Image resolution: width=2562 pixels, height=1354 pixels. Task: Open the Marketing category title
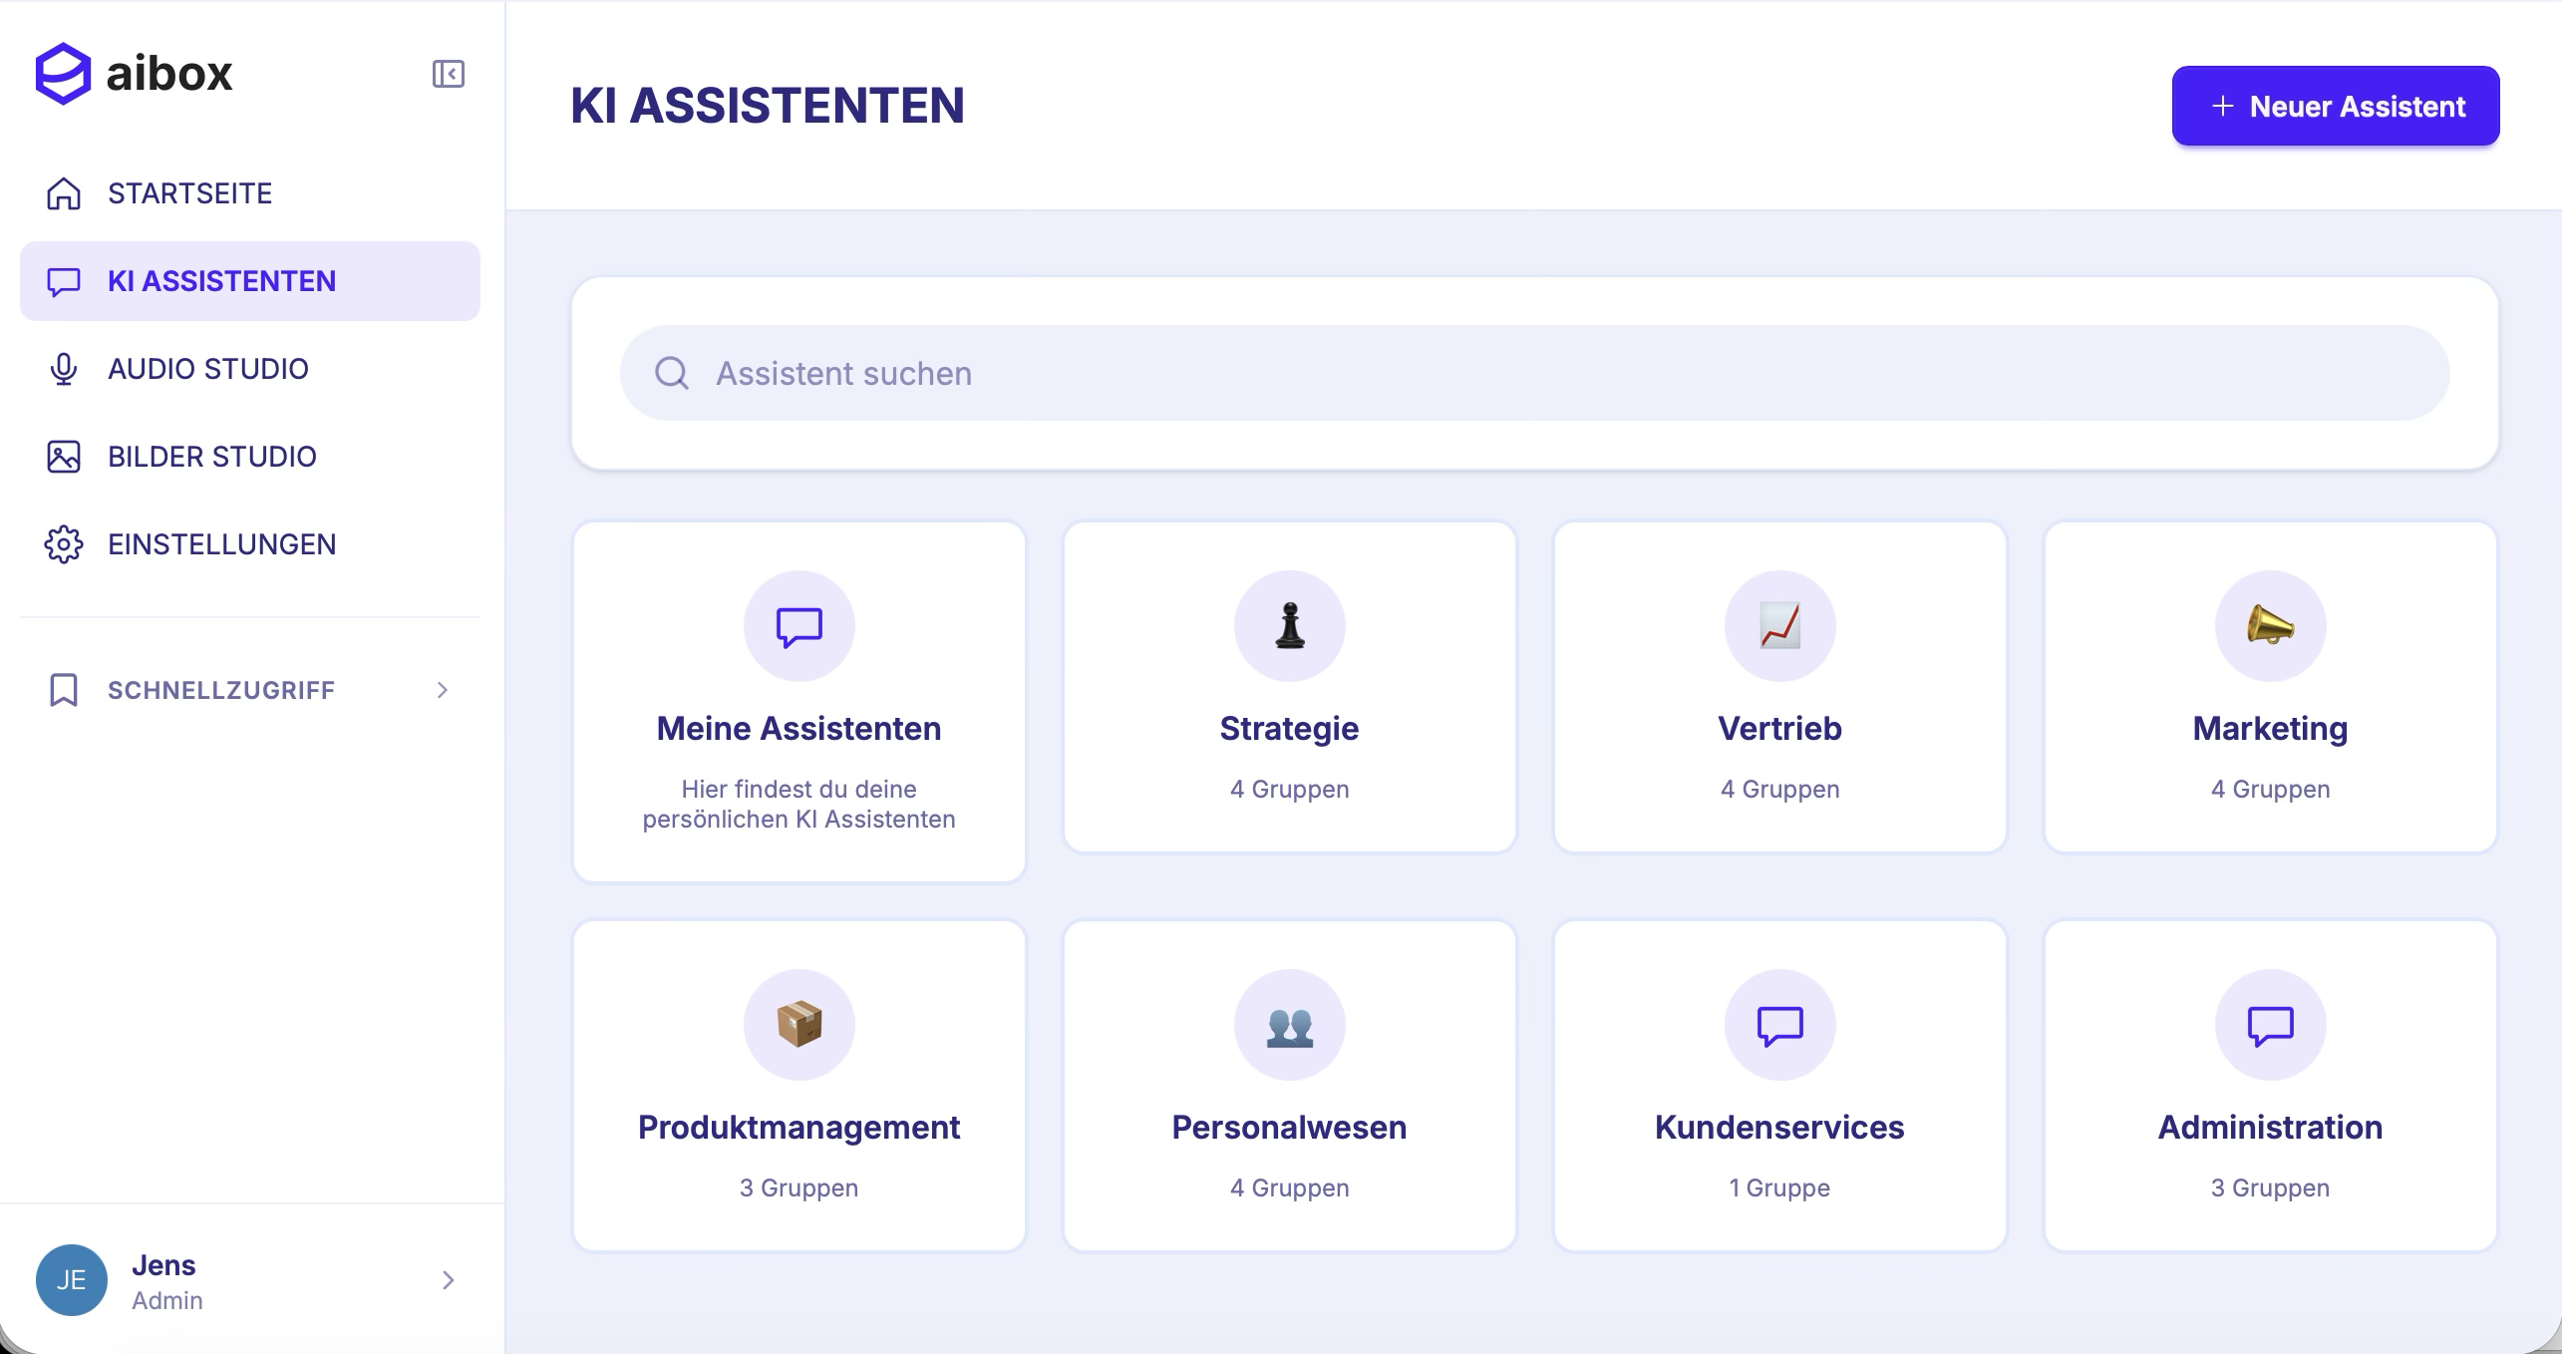[x=2271, y=729]
